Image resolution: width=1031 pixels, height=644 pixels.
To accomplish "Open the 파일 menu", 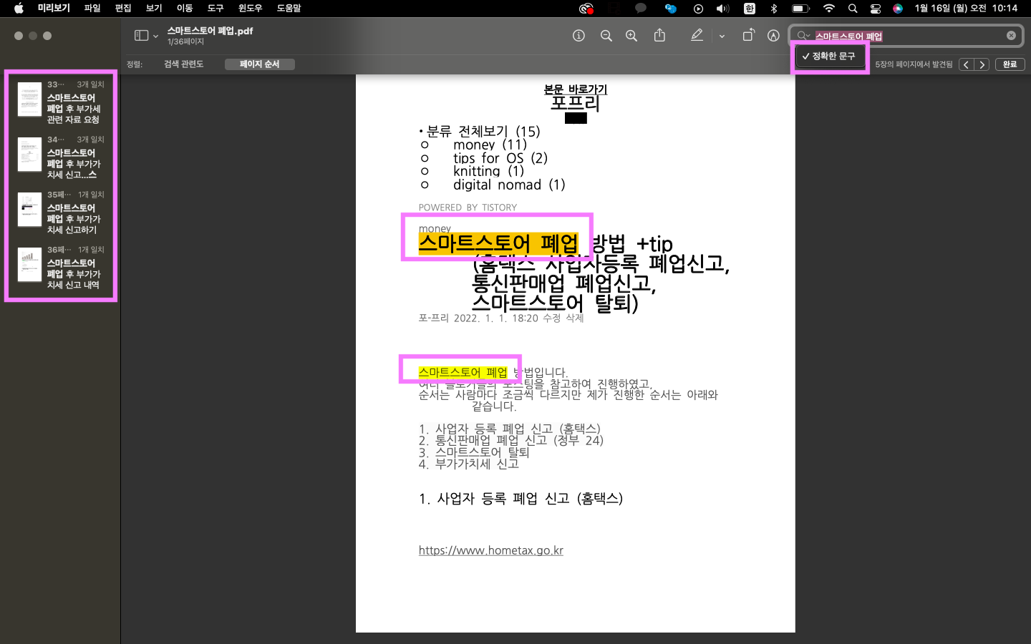I will (92, 9).
